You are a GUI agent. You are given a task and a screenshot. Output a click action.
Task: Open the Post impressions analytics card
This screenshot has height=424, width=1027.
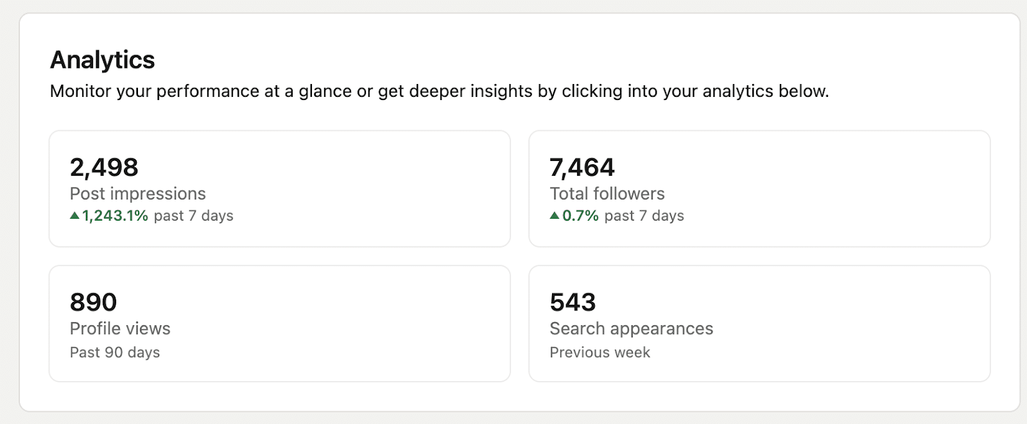click(x=279, y=189)
